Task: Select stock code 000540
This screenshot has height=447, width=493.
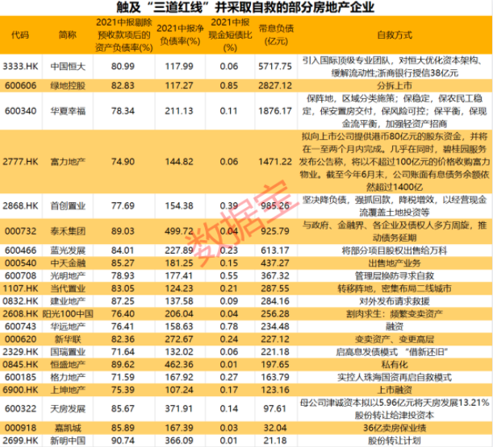Action: [x=20, y=263]
